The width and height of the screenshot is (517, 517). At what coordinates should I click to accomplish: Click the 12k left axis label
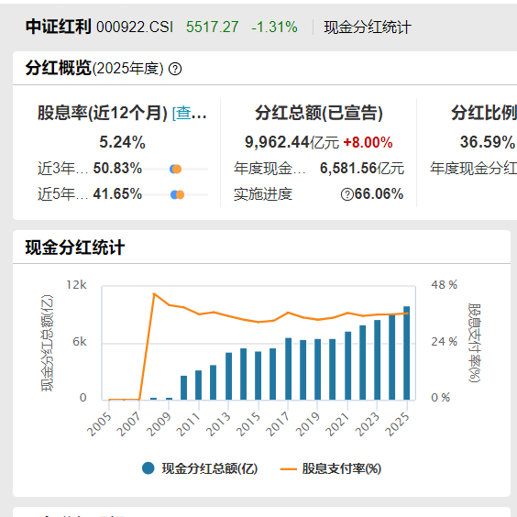coord(76,285)
